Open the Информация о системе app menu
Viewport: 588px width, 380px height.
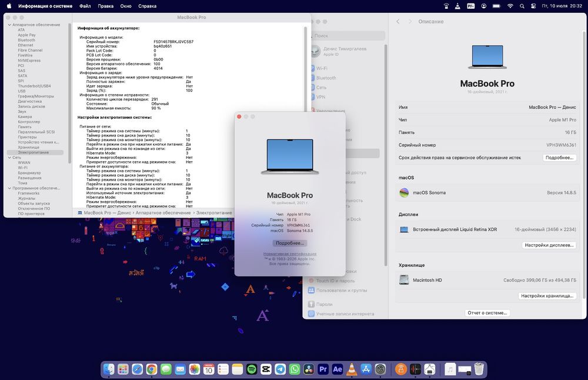(45, 6)
